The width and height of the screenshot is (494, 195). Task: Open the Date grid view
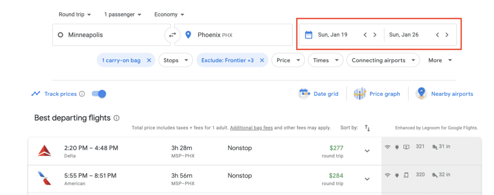pos(319,94)
